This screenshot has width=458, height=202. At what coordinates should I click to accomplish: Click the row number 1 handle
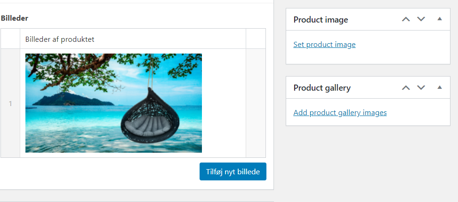click(x=10, y=103)
